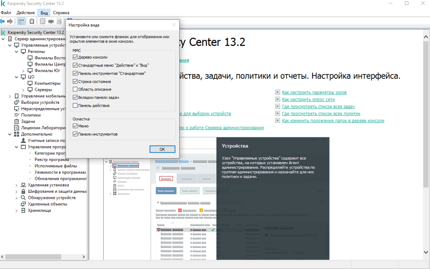
Task: Click the clipboard toolbar icon
Action: [32, 21]
